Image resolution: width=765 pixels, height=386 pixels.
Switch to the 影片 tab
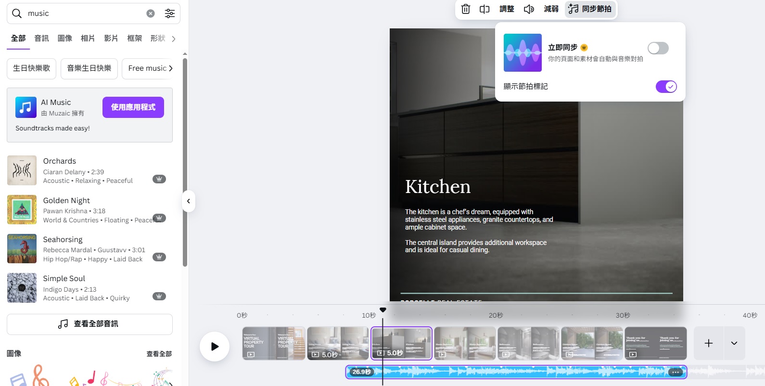pyautogui.click(x=111, y=38)
